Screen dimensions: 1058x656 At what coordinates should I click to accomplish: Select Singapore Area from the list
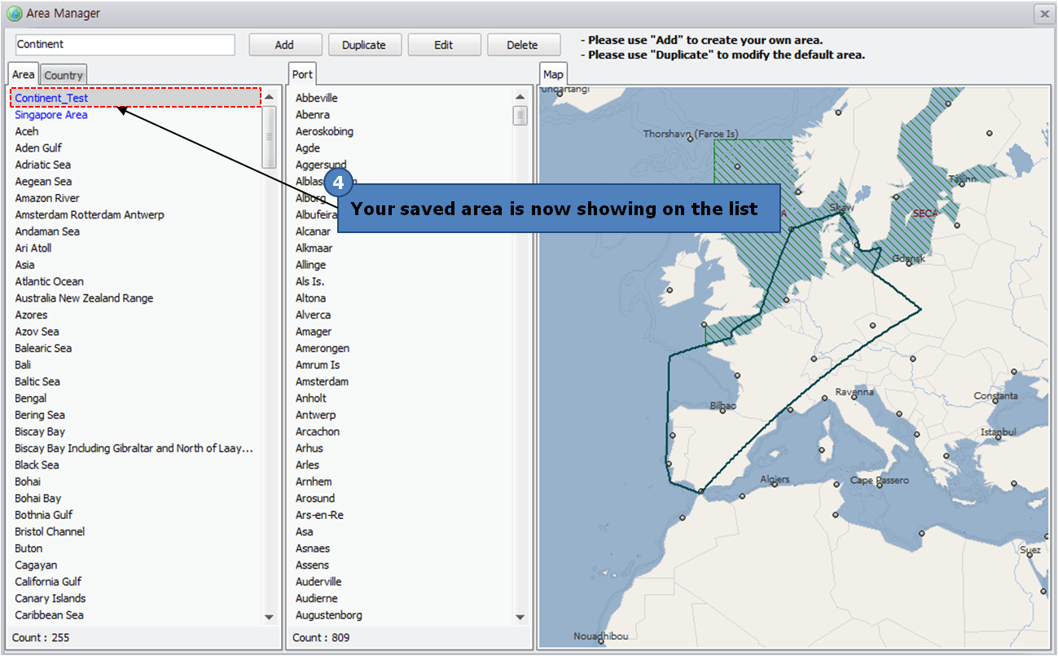pyautogui.click(x=51, y=115)
